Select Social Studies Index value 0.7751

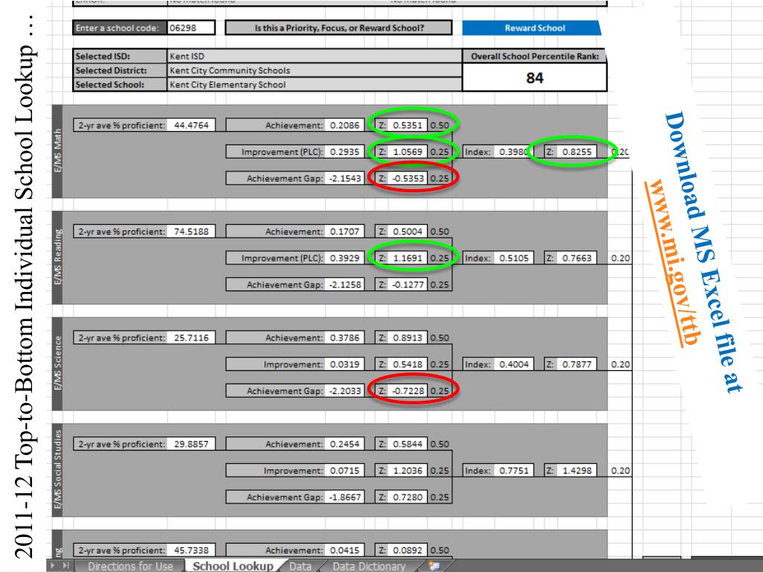[513, 471]
